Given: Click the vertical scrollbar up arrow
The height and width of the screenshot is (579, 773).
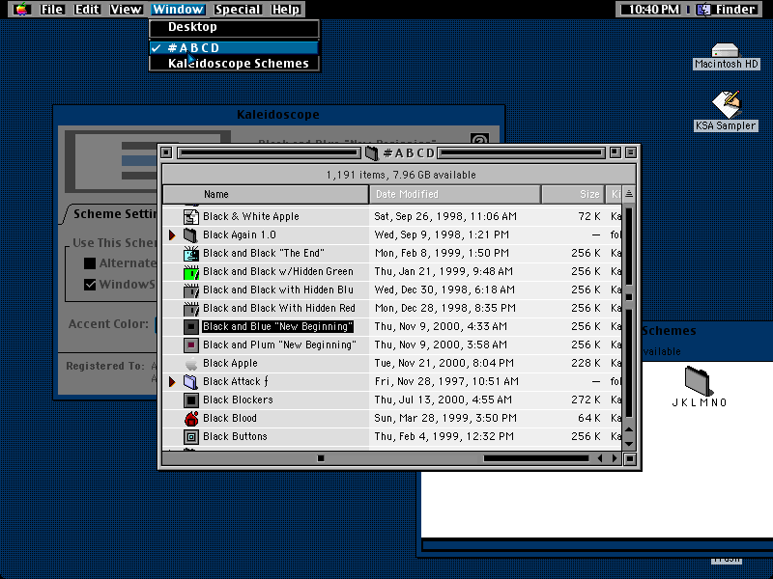Looking at the screenshot, I should (629, 429).
